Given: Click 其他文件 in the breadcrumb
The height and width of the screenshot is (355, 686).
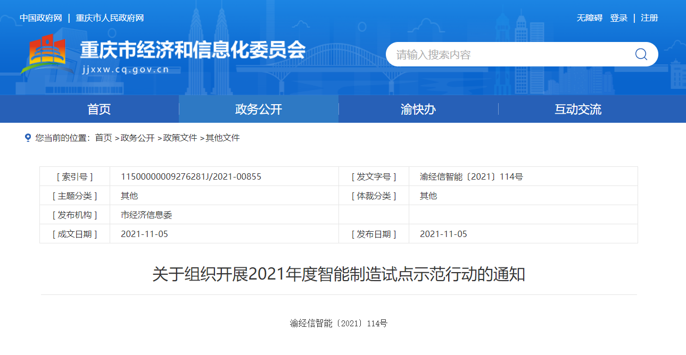Looking at the screenshot, I should 222,138.
